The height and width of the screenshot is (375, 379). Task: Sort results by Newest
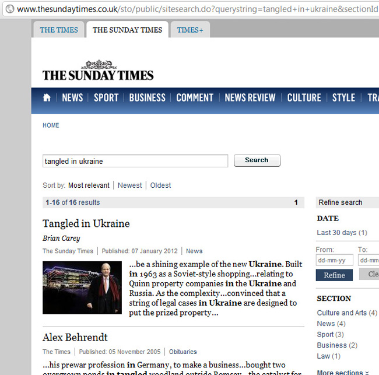(x=130, y=185)
